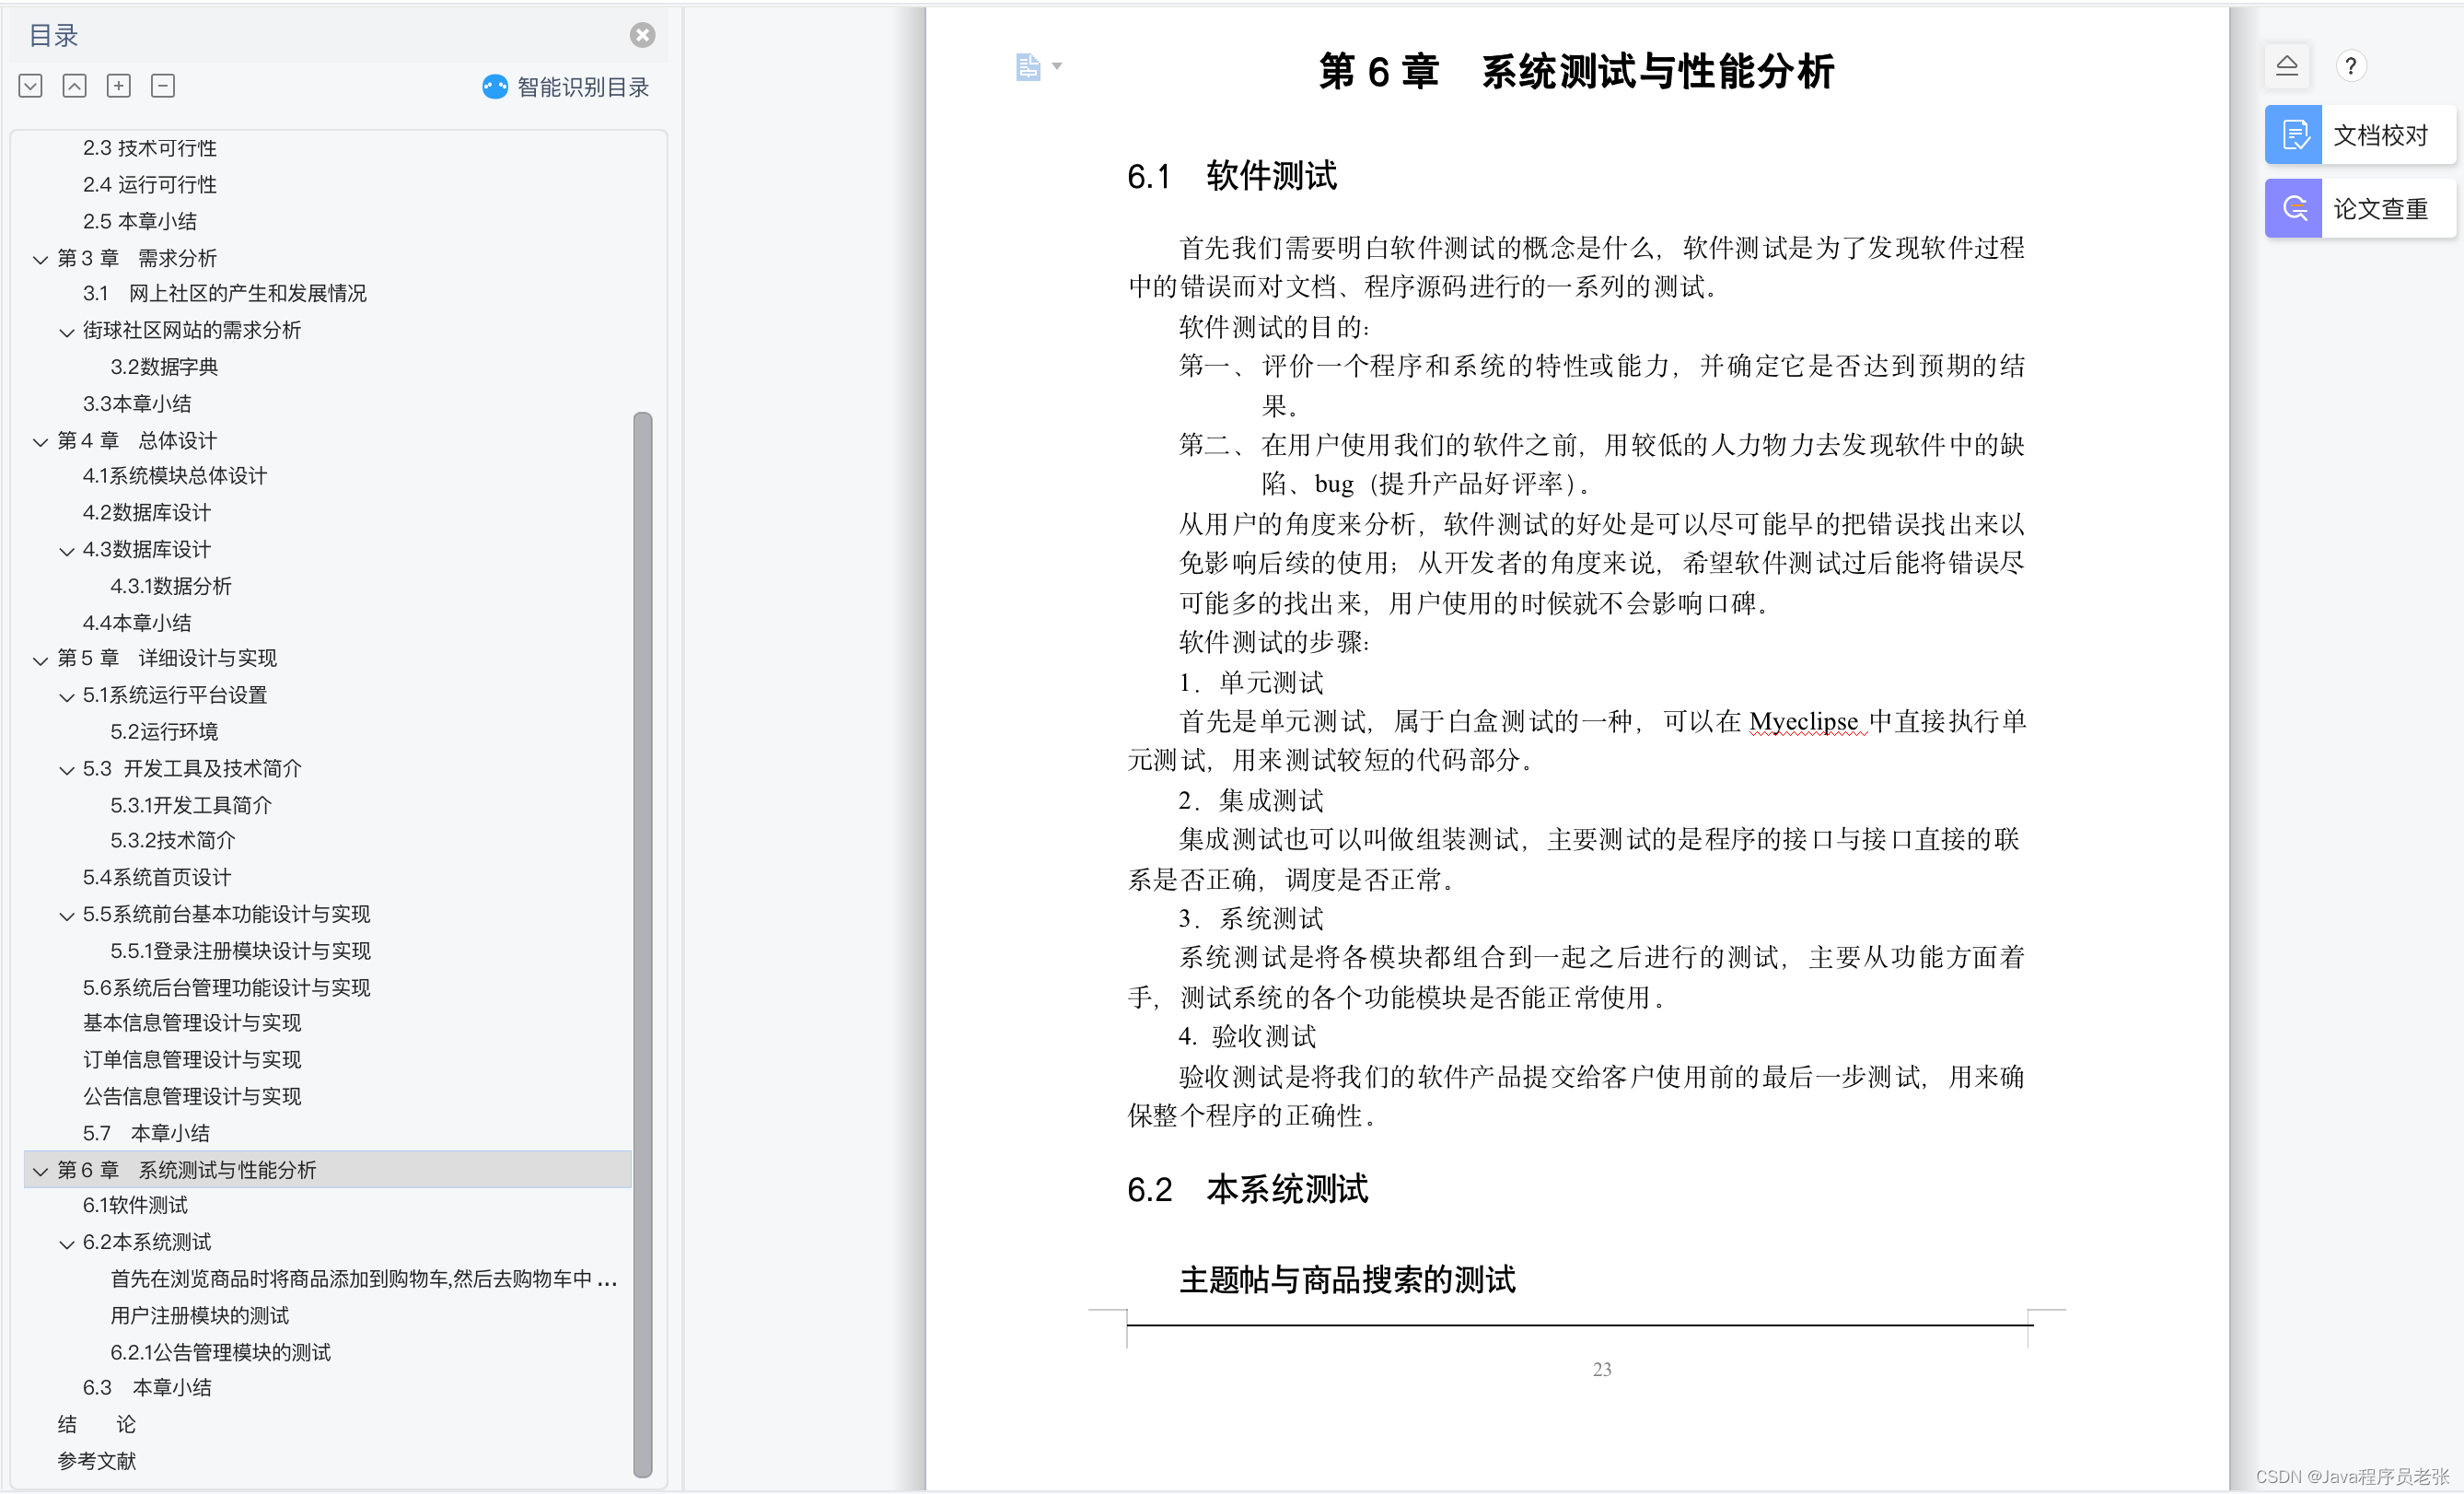Collapse 5.5系统前台基本功能设计与实现 chevron
Image resolution: width=2464 pixels, height=1494 pixels.
(x=67, y=916)
